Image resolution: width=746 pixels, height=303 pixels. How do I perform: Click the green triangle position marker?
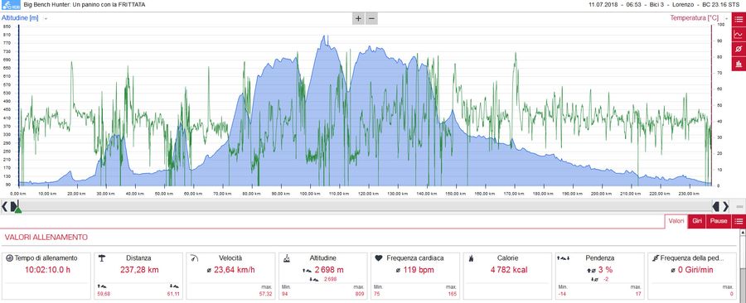coord(17,209)
